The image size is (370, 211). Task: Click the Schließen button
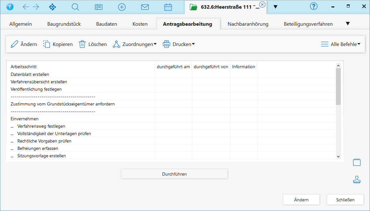345,200
